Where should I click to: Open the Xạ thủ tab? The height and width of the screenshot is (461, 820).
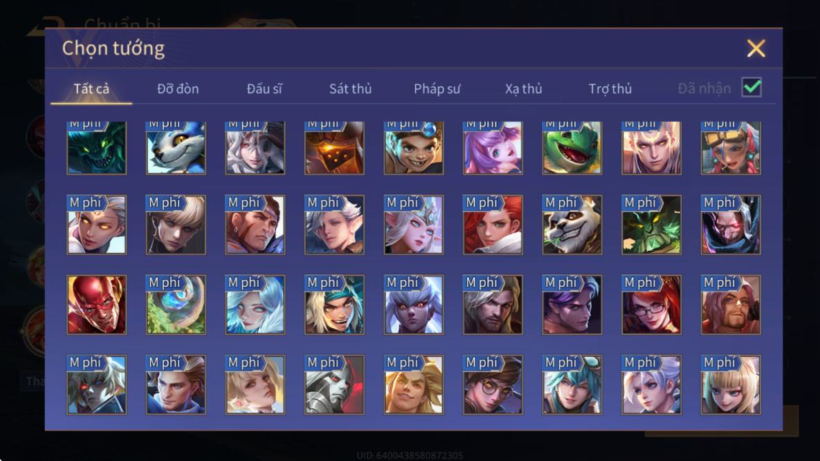tap(523, 88)
